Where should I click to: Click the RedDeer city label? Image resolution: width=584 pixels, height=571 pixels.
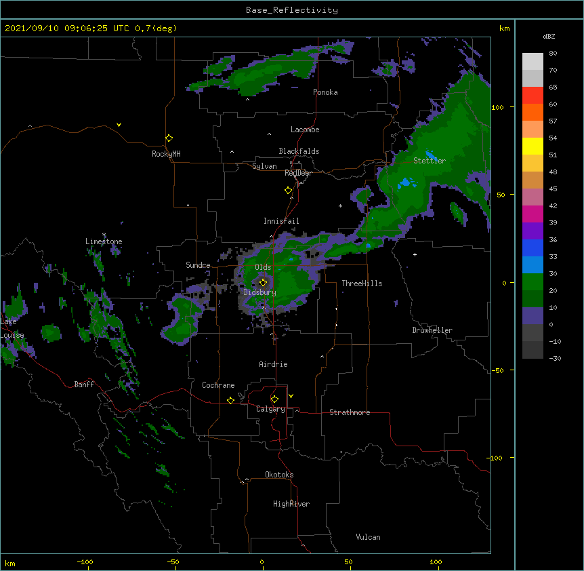point(298,173)
